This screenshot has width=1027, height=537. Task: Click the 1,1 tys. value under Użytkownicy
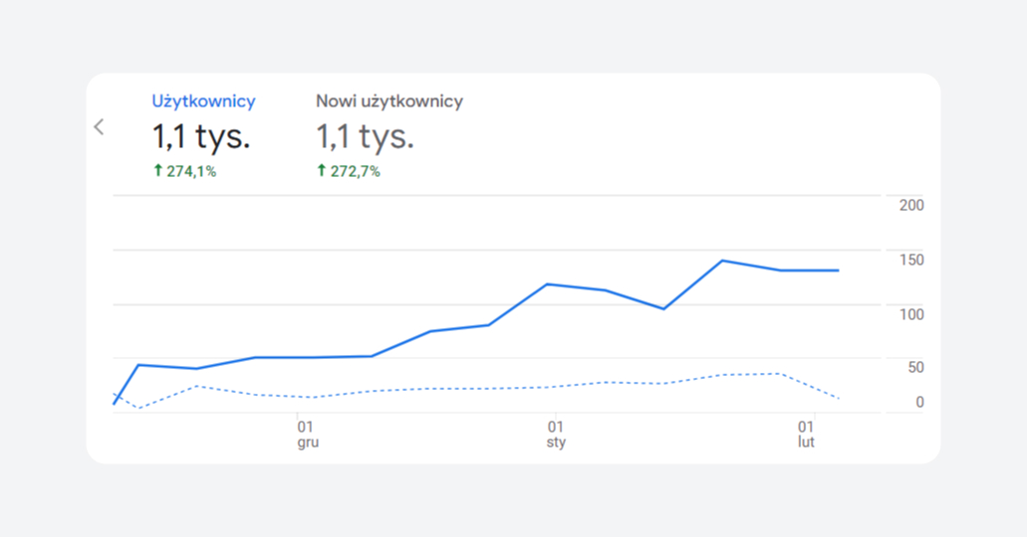[200, 136]
